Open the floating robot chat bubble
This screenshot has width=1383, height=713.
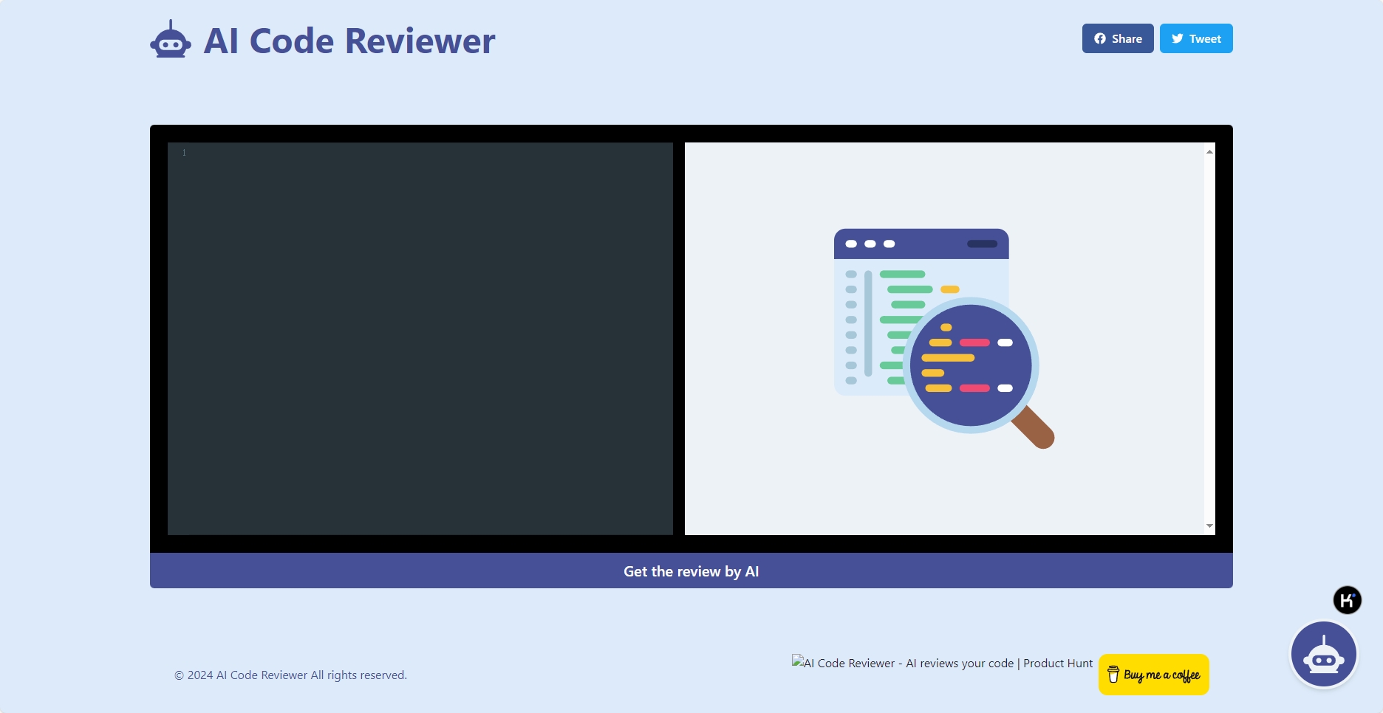click(x=1323, y=655)
